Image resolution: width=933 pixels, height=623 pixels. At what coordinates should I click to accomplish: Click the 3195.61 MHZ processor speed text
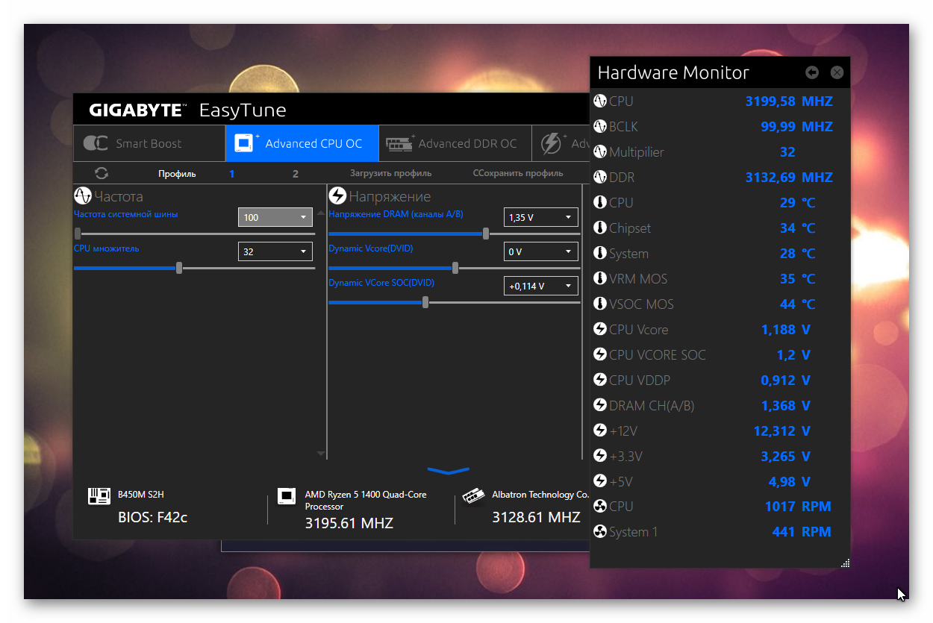pos(349,524)
